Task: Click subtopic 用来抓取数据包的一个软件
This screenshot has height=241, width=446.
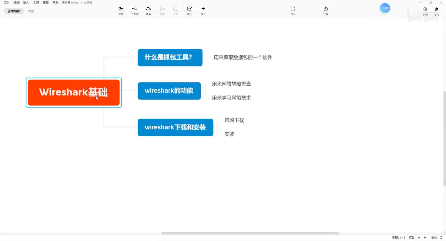Action: tap(243, 57)
